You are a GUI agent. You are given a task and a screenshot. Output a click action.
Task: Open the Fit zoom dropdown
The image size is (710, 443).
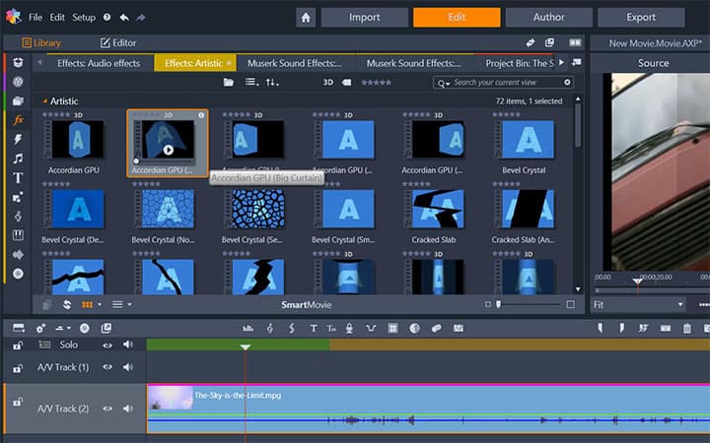pos(638,304)
